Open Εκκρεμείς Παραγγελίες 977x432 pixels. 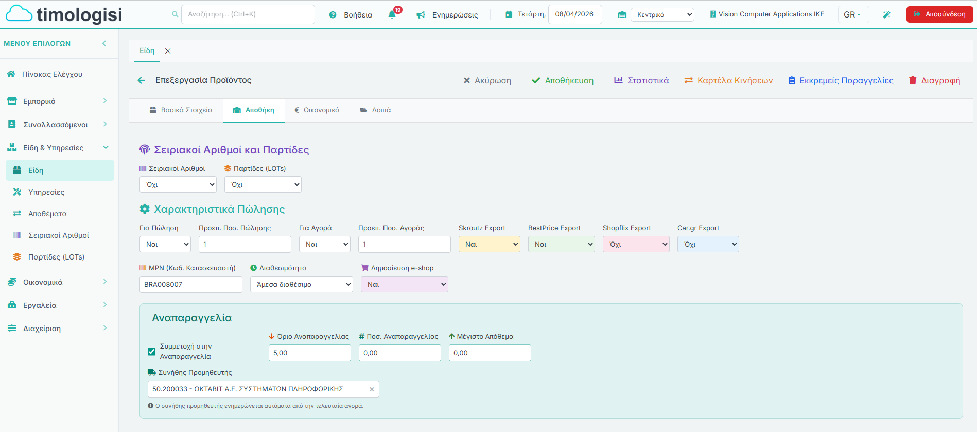[841, 81]
